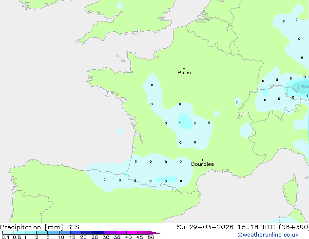This screenshot has height=239, width=309.
Task: Select the Paris location dot marker
Action: [184, 68]
